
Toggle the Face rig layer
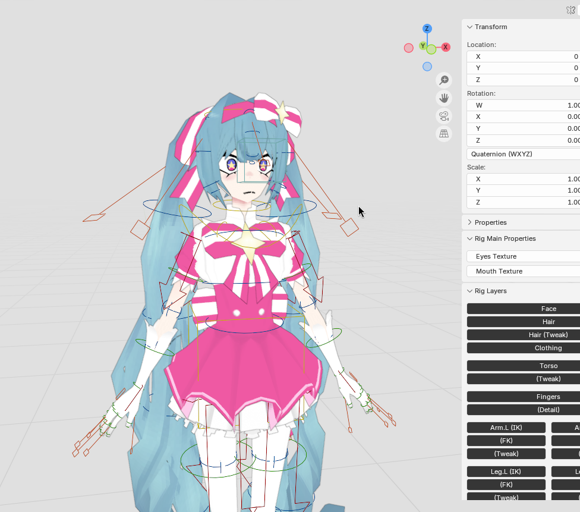coord(524,309)
